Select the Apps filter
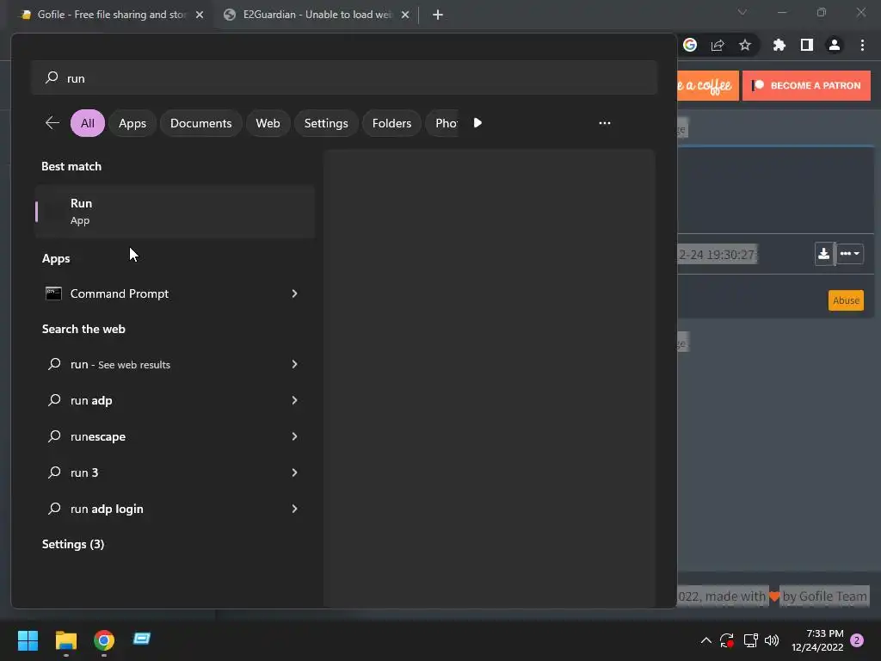881x661 pixels. click(x=132, y=123)
